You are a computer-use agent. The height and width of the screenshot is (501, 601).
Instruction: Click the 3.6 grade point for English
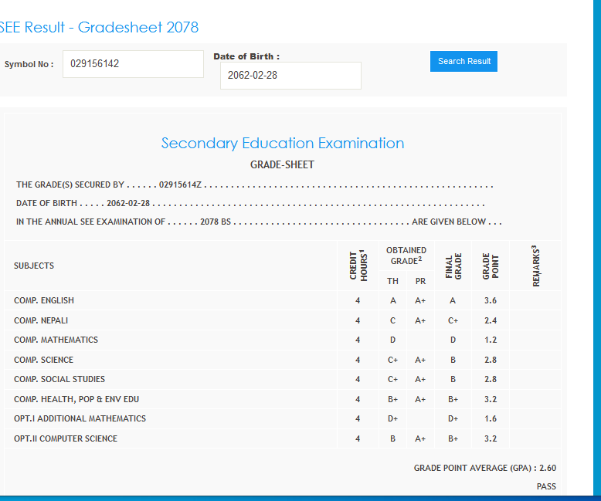click(x=490, y=300)
